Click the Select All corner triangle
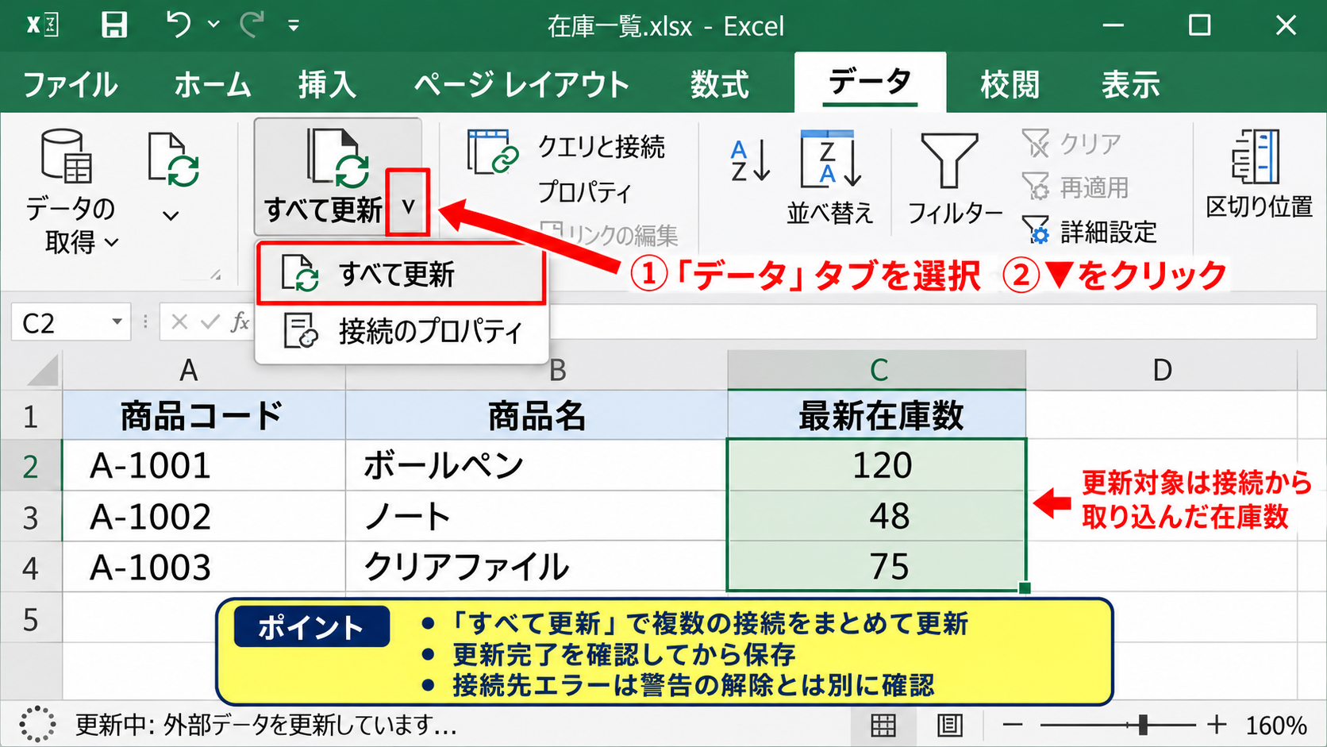The height and width of the screenshot is (747, 1327). tap(42, 371)
